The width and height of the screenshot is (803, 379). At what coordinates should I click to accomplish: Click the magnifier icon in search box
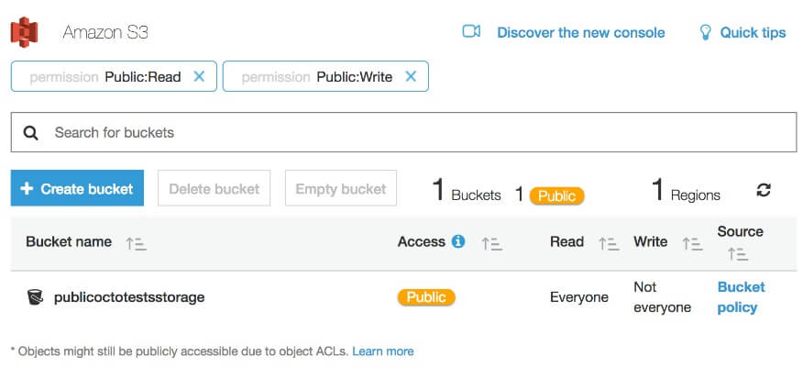point(31,133)
